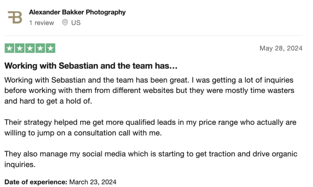The height and width of the screenshot is (187, 313).
Task: Click the US country label
Action: point(76,23)
